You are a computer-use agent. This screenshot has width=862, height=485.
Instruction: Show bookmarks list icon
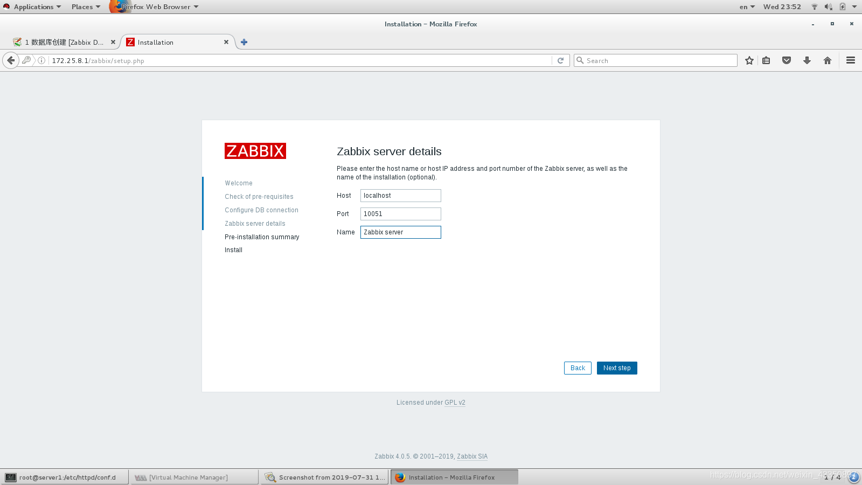(766, 60)
